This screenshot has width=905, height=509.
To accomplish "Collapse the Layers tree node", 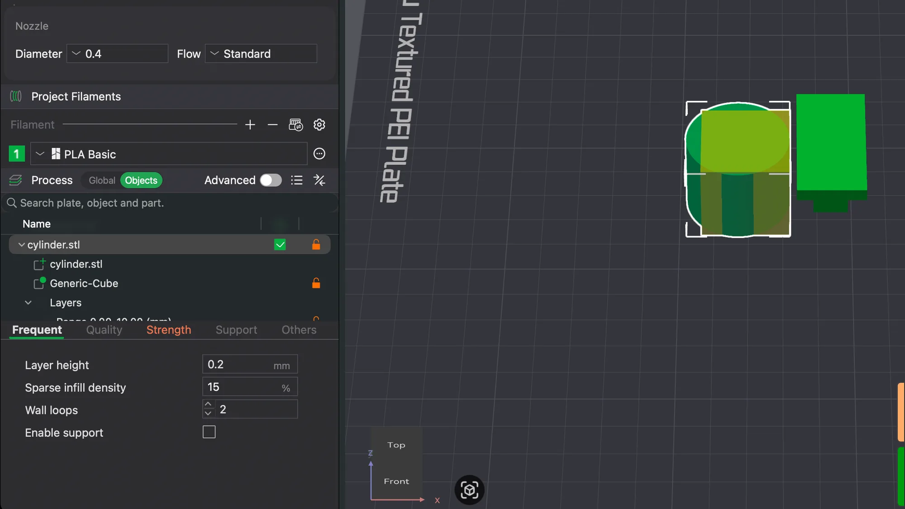I will pyautogui.click(x=28, y=302).
